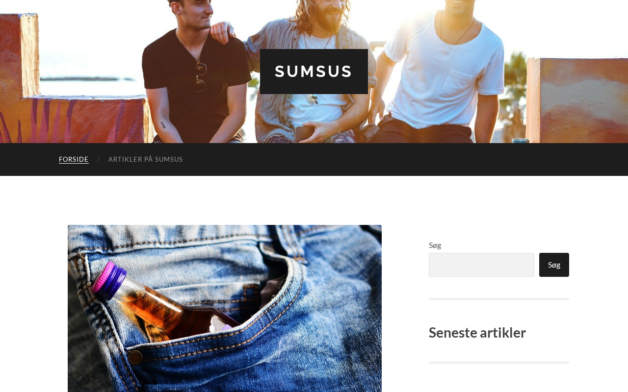Click the Søg label above the search field
628x392 pixels.
tap(435, 245)
